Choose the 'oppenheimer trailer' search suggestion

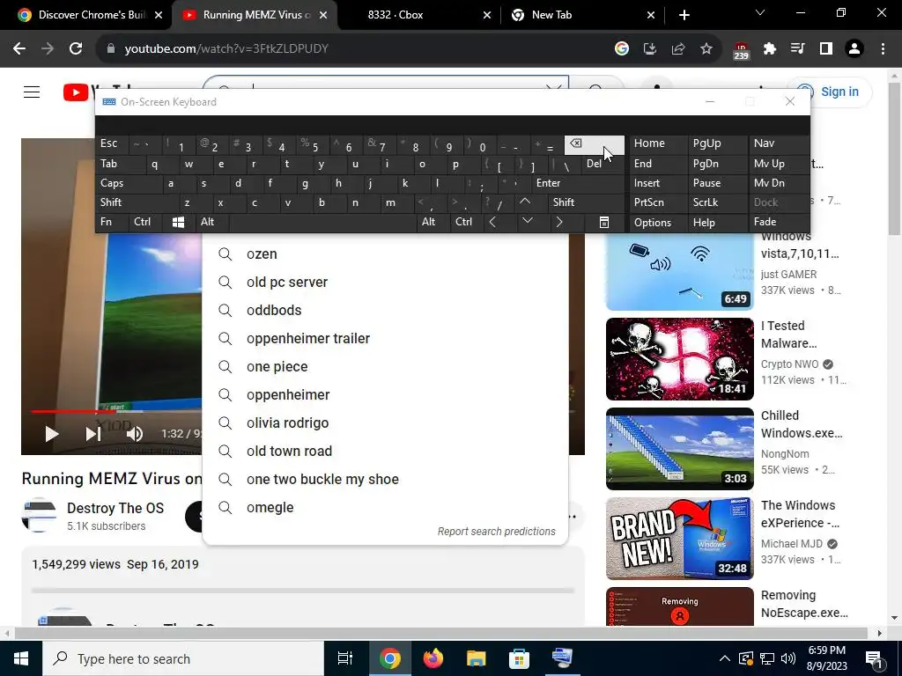click(386, 339)
